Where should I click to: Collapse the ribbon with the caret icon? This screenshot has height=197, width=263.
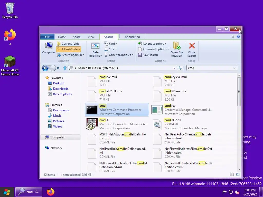coord(233,36)
